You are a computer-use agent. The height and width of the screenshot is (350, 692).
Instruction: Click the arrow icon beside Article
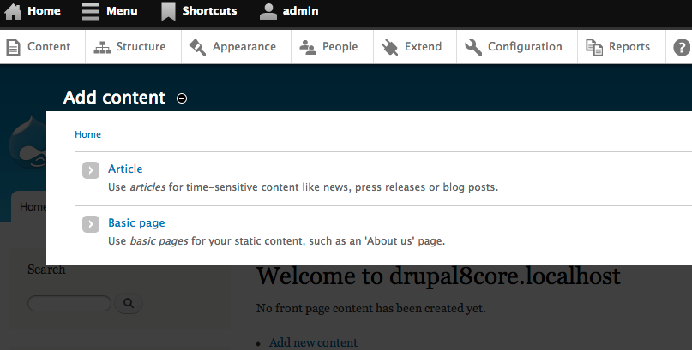click(91, 170)
